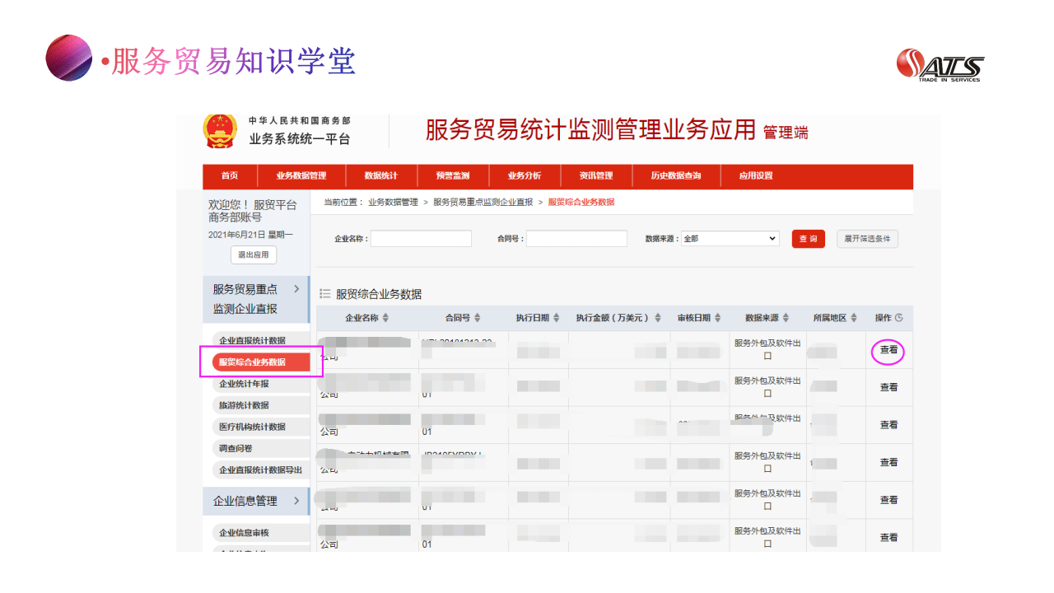Click 服务贸易重点监测企业直报 in the breadcrumb
Screen dimensions: 1054x593
[483, 203]
